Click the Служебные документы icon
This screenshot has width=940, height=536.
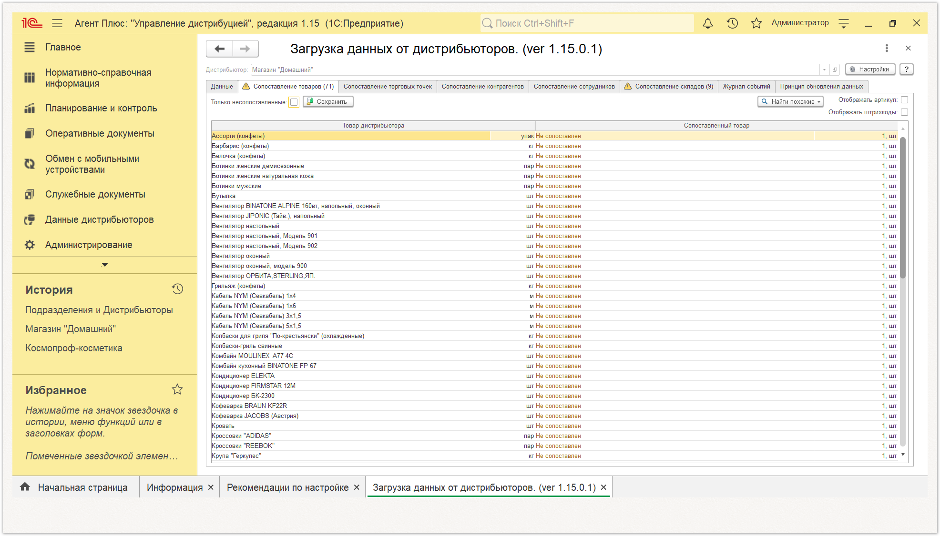(30, 194)
